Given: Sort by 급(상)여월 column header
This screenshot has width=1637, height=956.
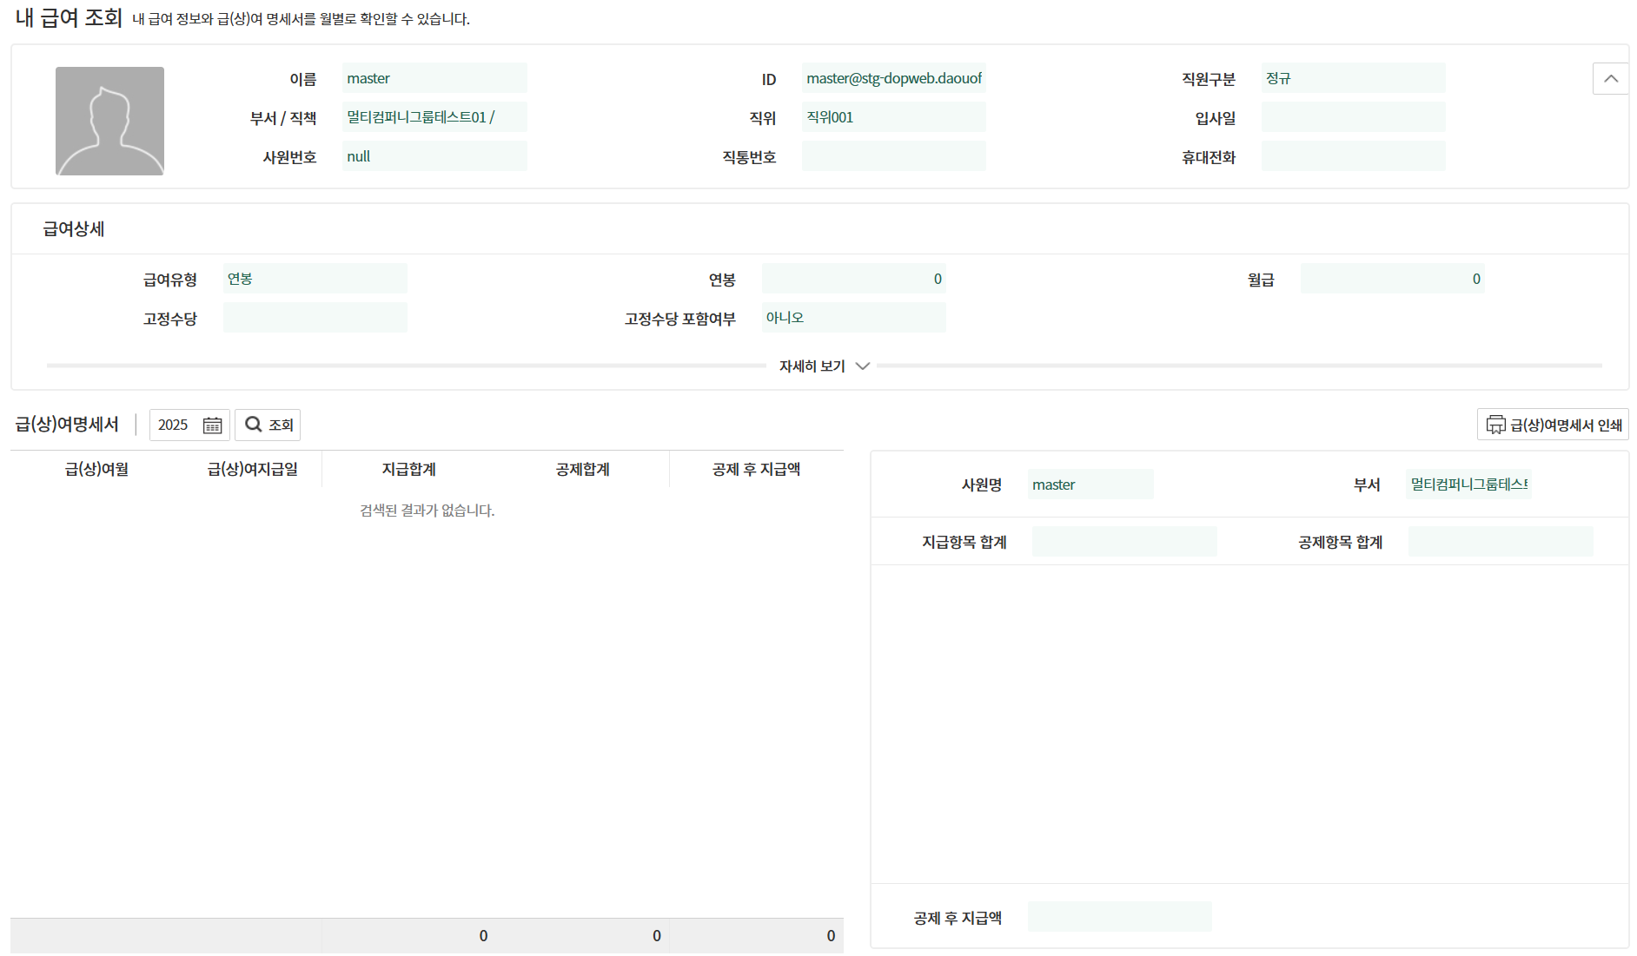Looking at the screenshot, I should coord(96,470).
